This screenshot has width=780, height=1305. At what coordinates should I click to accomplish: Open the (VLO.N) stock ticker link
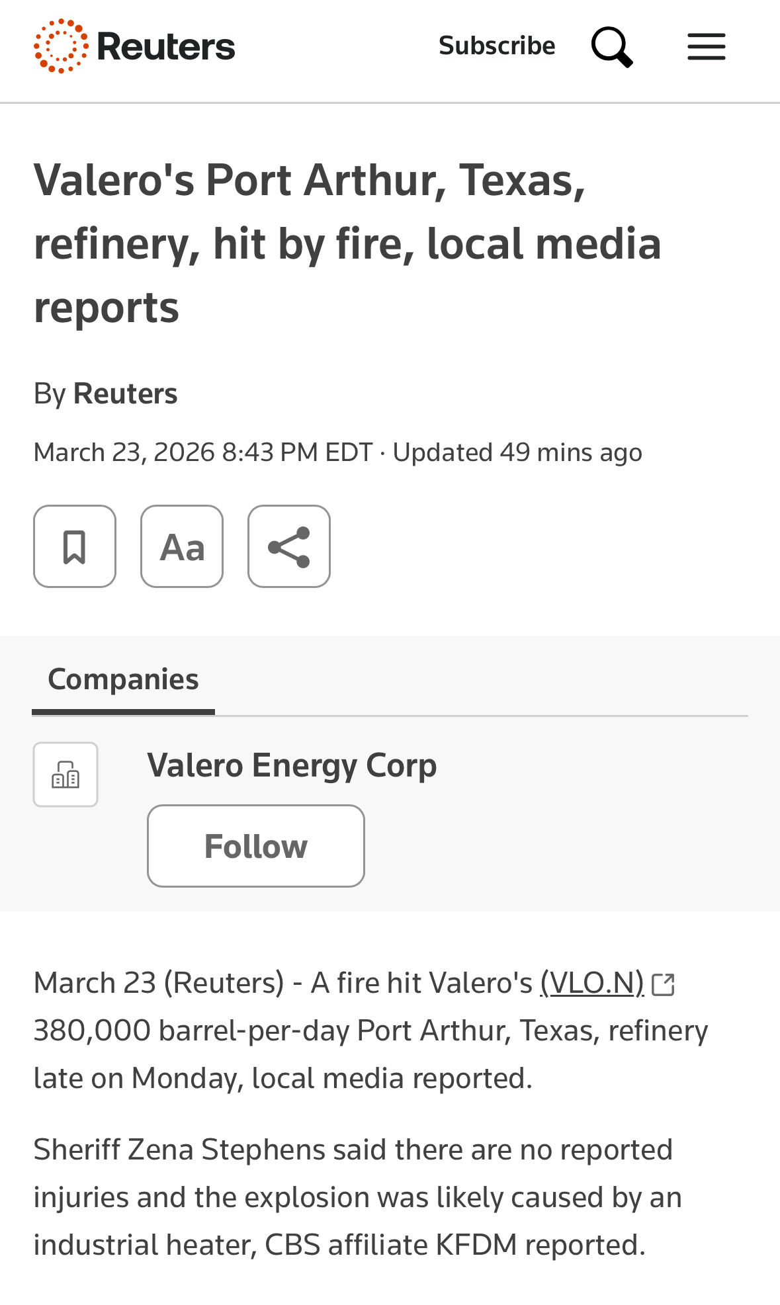pos(591,983)
